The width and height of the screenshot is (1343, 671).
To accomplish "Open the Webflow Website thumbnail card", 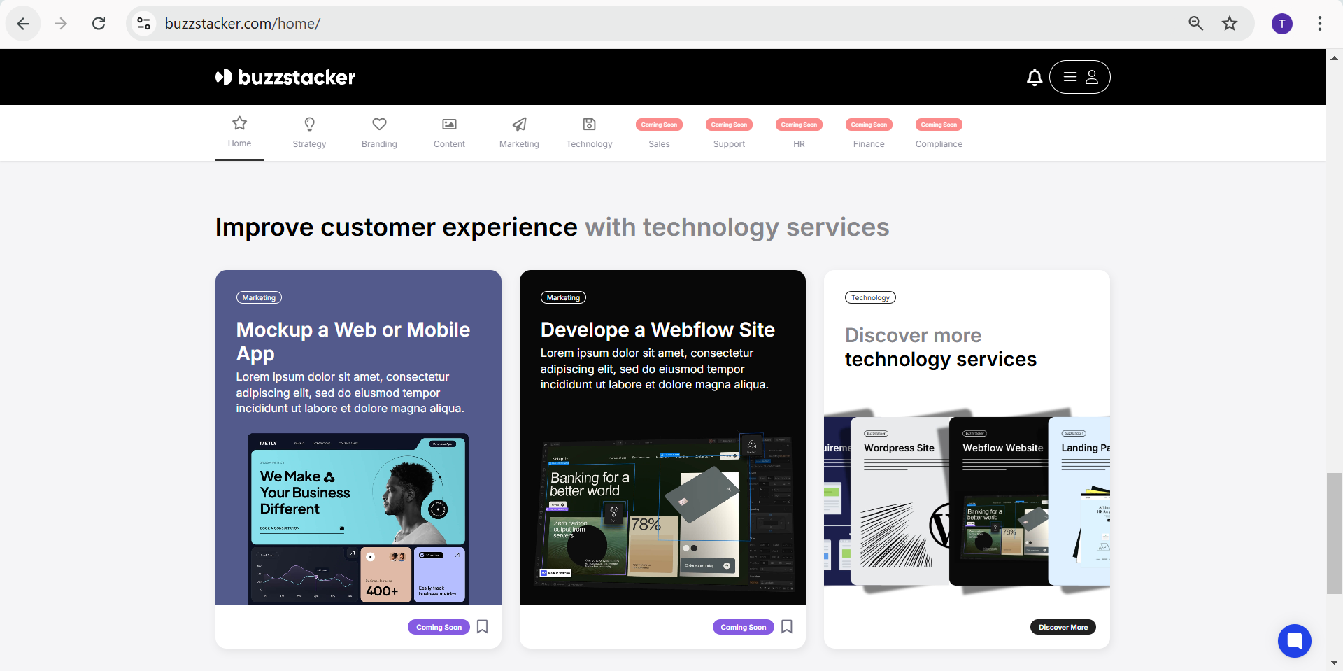I will pyautogui.click(x=999, y=501).
